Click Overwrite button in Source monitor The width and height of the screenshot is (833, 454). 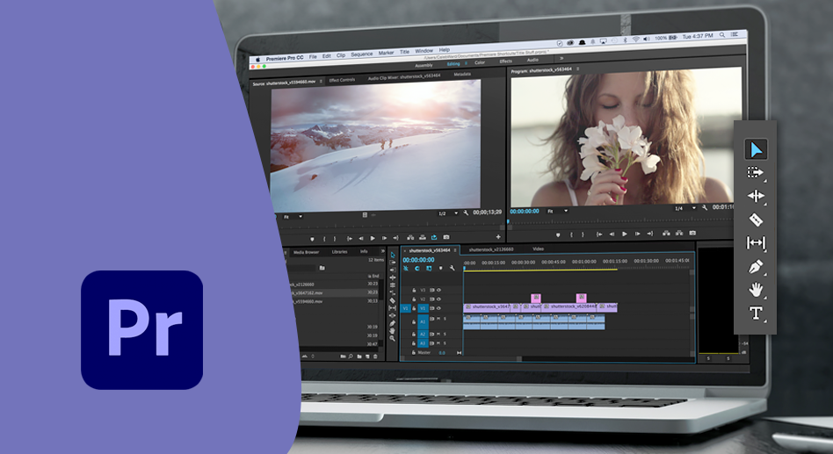(423, 237)
